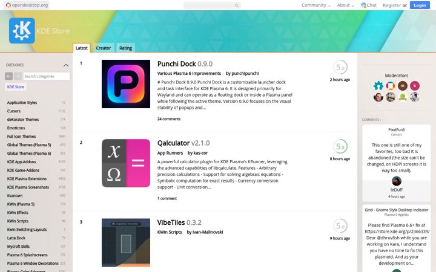Open Ginti Gnome Style Desktop Indicator link
Image resolution: width=436 pixels, height=272 pixels.
(x=397, y=210)
